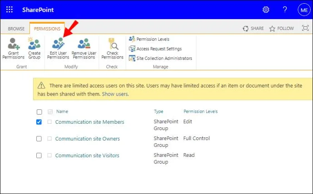
Task: Click the Follow star icon
Action: pyautogui.click(x=272, y=29)
